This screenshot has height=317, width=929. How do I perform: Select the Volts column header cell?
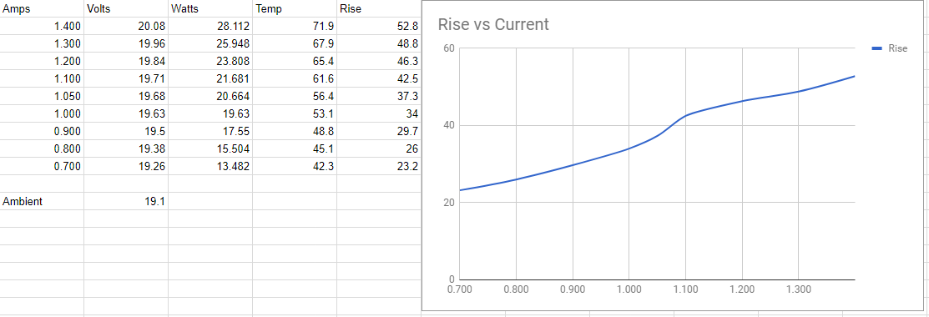click(x=126, y=9)
